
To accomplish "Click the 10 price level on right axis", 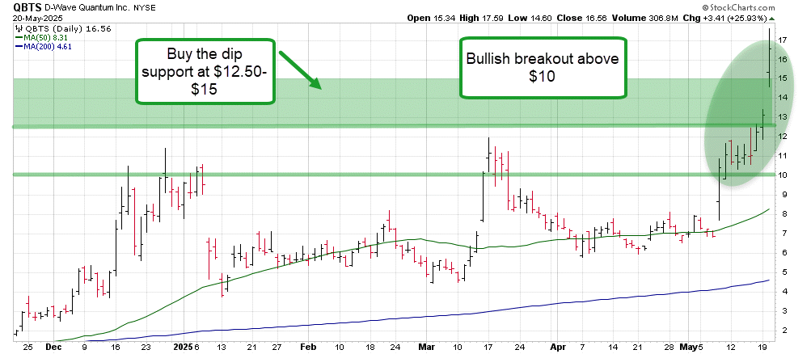I will click(783, 175).
